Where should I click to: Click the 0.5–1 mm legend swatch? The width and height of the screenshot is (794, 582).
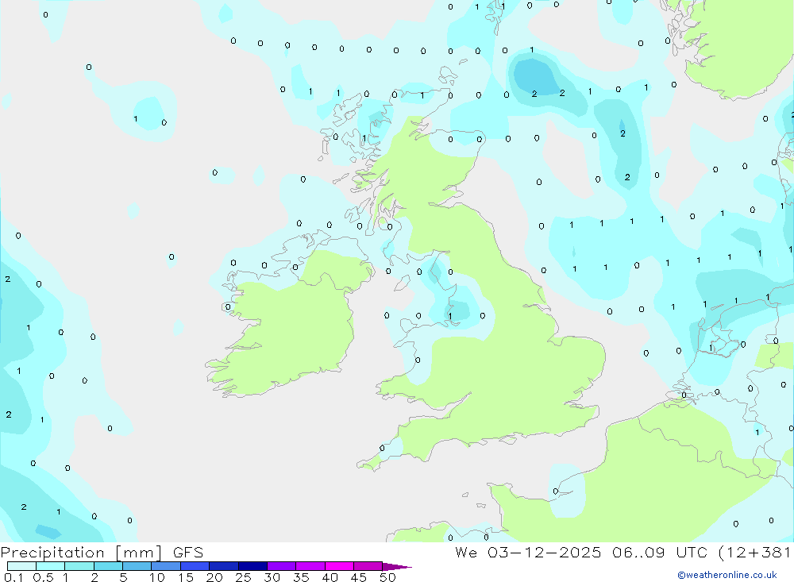pyautogui.click(x=51, y=566)
